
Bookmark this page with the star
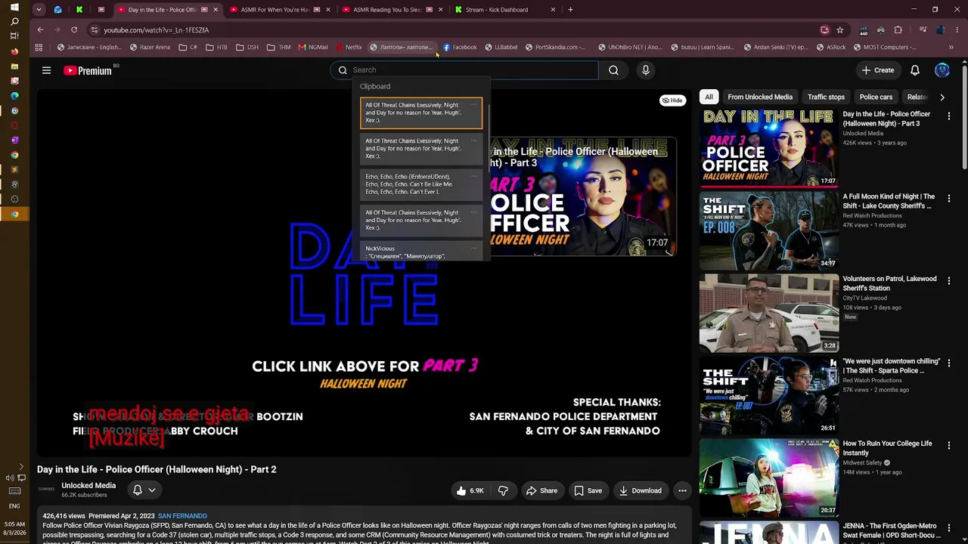click(x=839, y=29)
